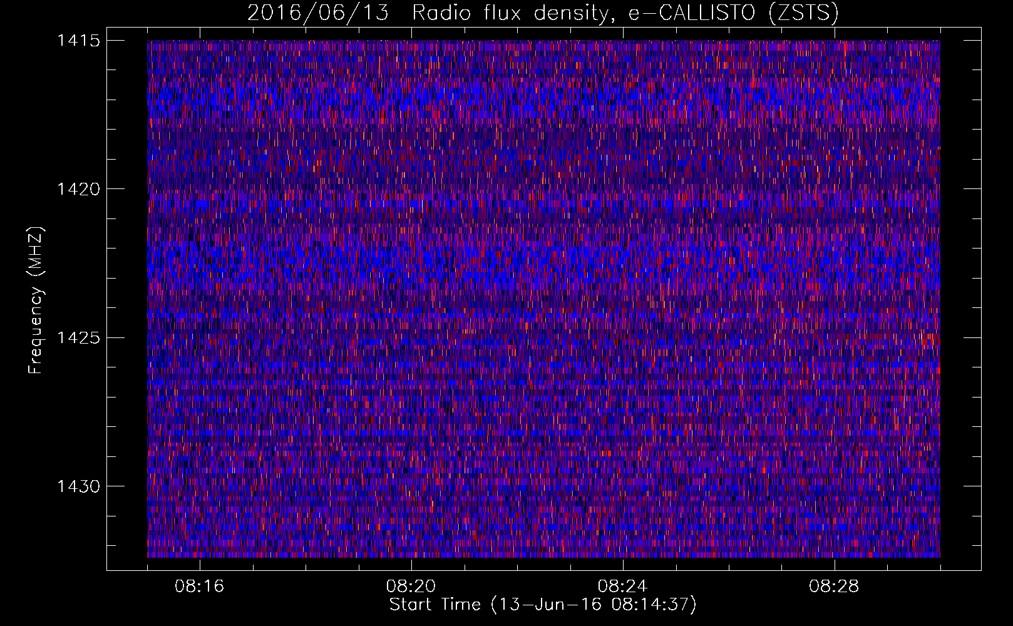This screenshot has height=626, width=1013.
Task: Click the 08:16 time axis label
Action: point(200,587)
